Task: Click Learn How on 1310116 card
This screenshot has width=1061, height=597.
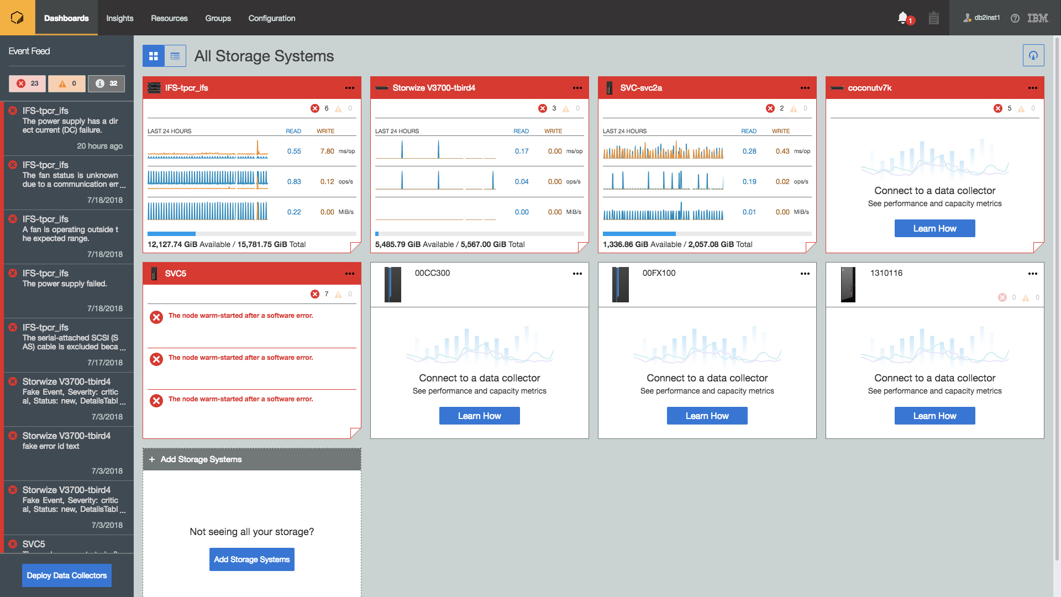Action: (934, 416)
